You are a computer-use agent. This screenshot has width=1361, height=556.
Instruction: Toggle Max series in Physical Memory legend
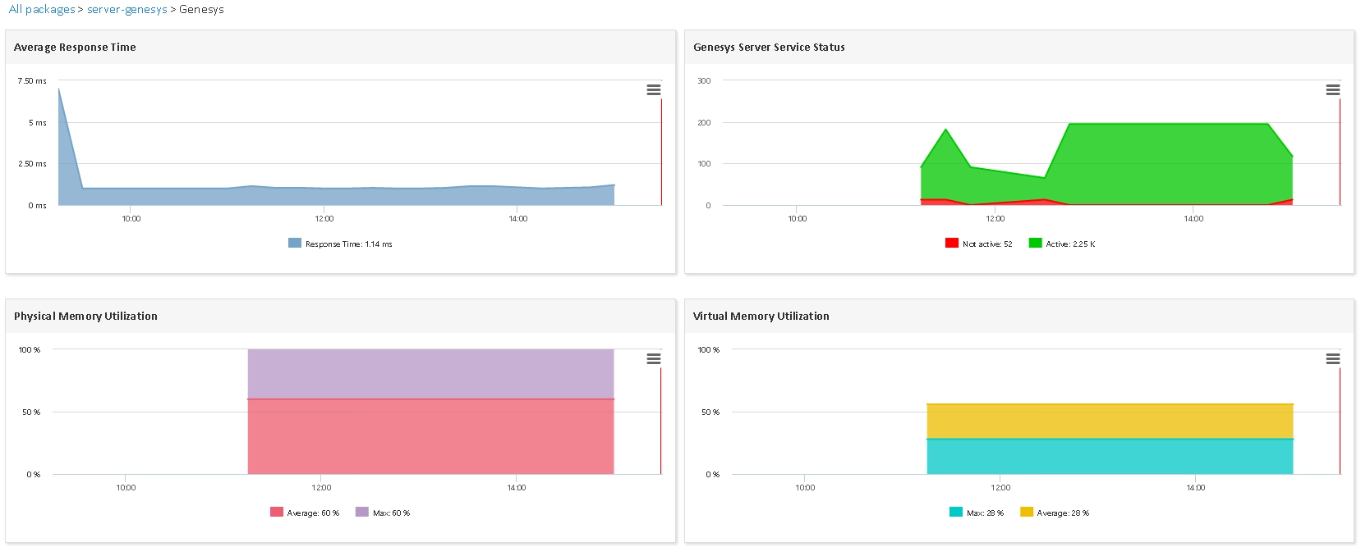click(383, 513)
